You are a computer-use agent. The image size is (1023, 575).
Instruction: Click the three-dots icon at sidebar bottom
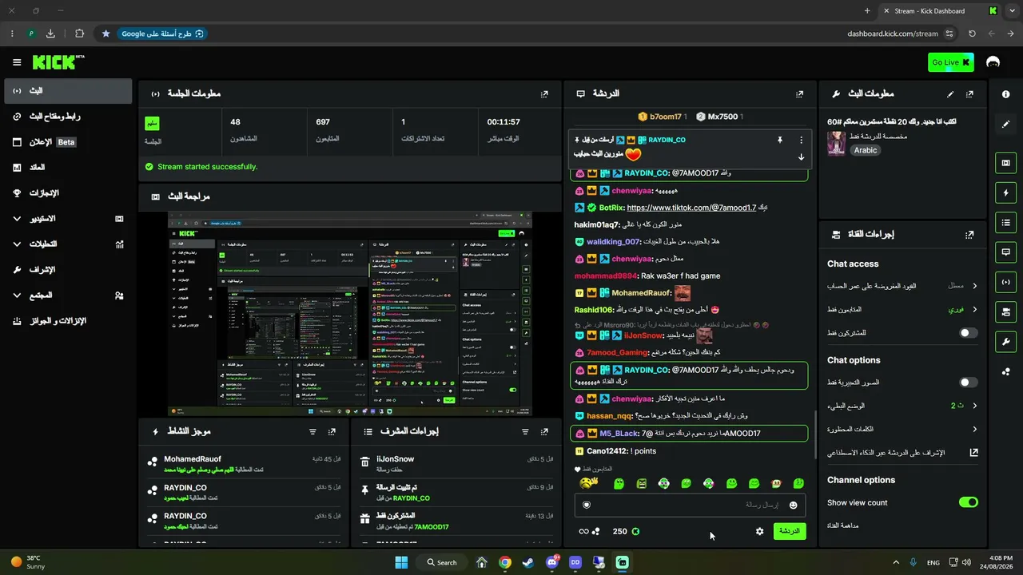pyautogui.click(x=1005, y=371)
